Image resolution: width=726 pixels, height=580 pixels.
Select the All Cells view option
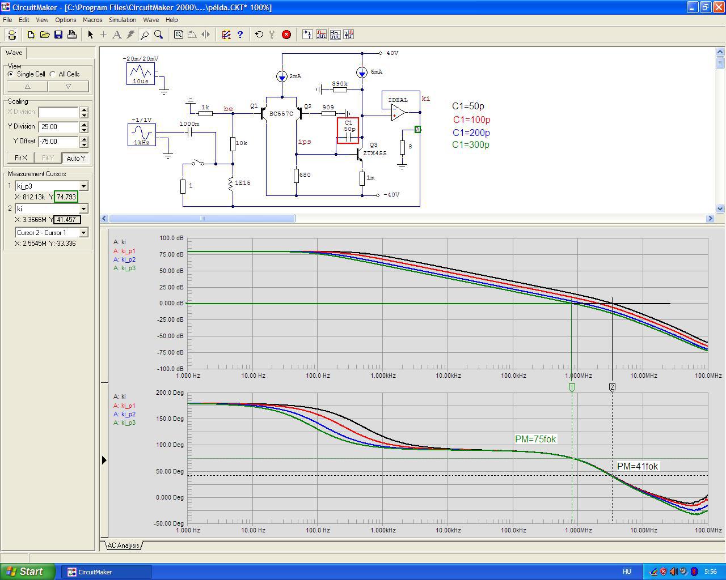click(x=53, y=74)
